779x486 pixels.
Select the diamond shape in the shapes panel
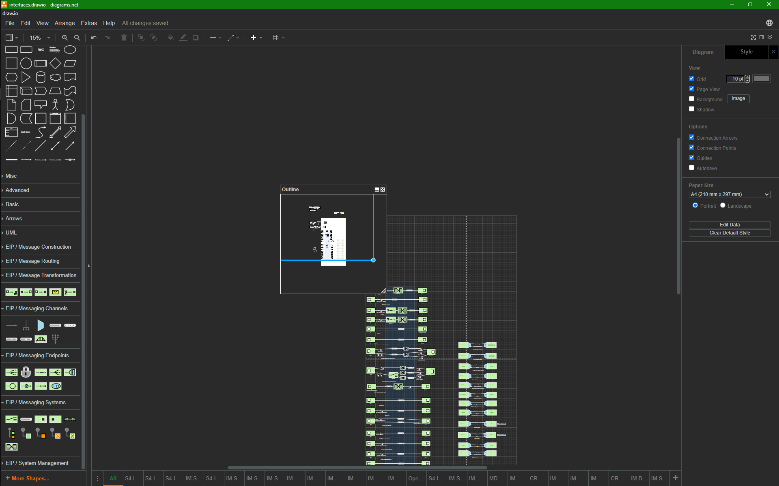(x=55, y=63)
